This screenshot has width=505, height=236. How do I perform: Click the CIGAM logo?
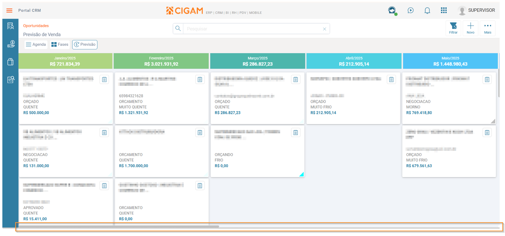(184, 11)
